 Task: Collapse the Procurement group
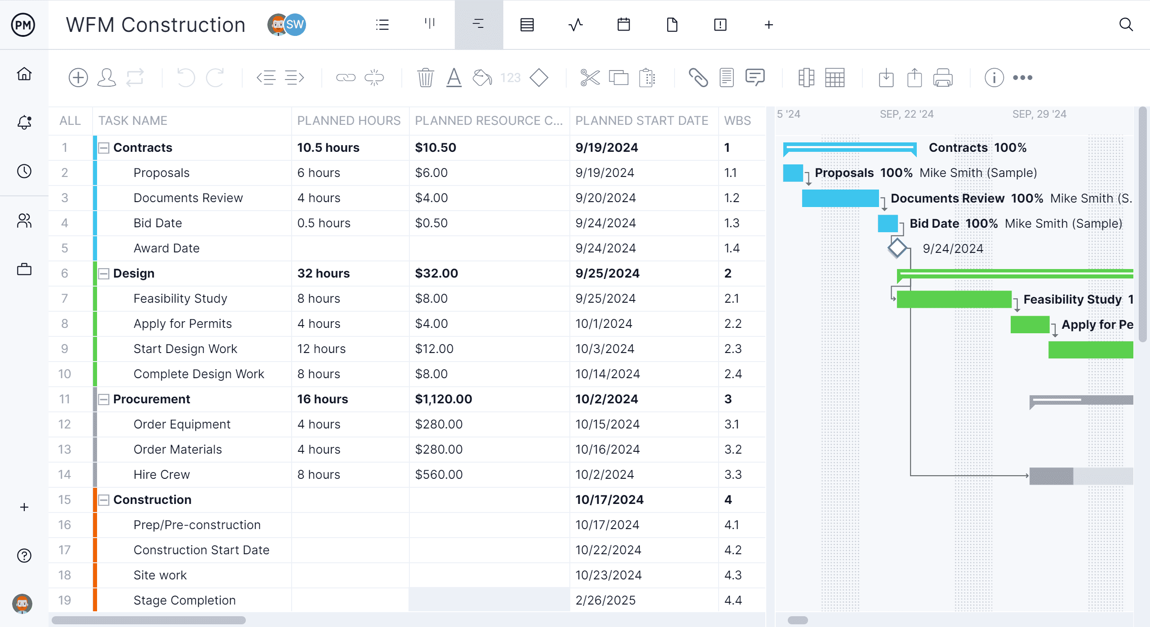[x=103, y=399]
